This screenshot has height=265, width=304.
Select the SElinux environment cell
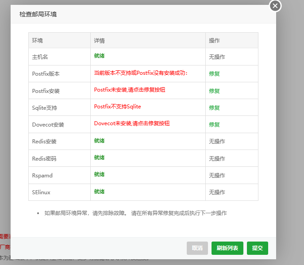[x=60, y=192]
